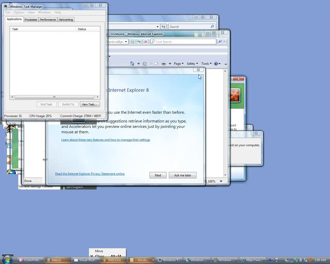Image resolution: width=330 pixels, height=264 pixels.
Task: Click the flower picture thumbnail
Action: click(235, 95)
